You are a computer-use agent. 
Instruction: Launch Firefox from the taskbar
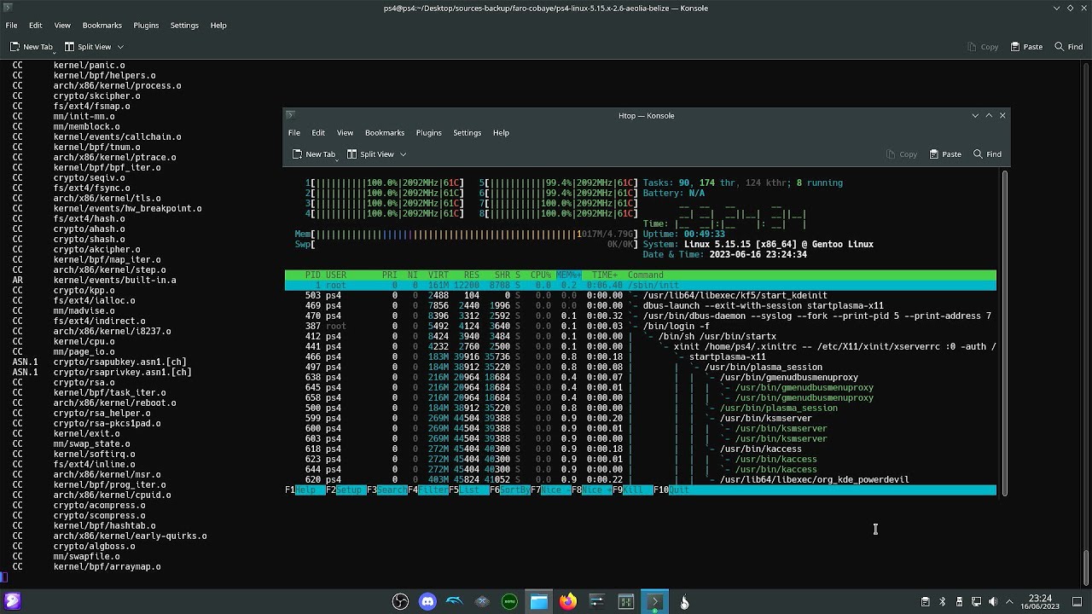[x=567, y=602]
